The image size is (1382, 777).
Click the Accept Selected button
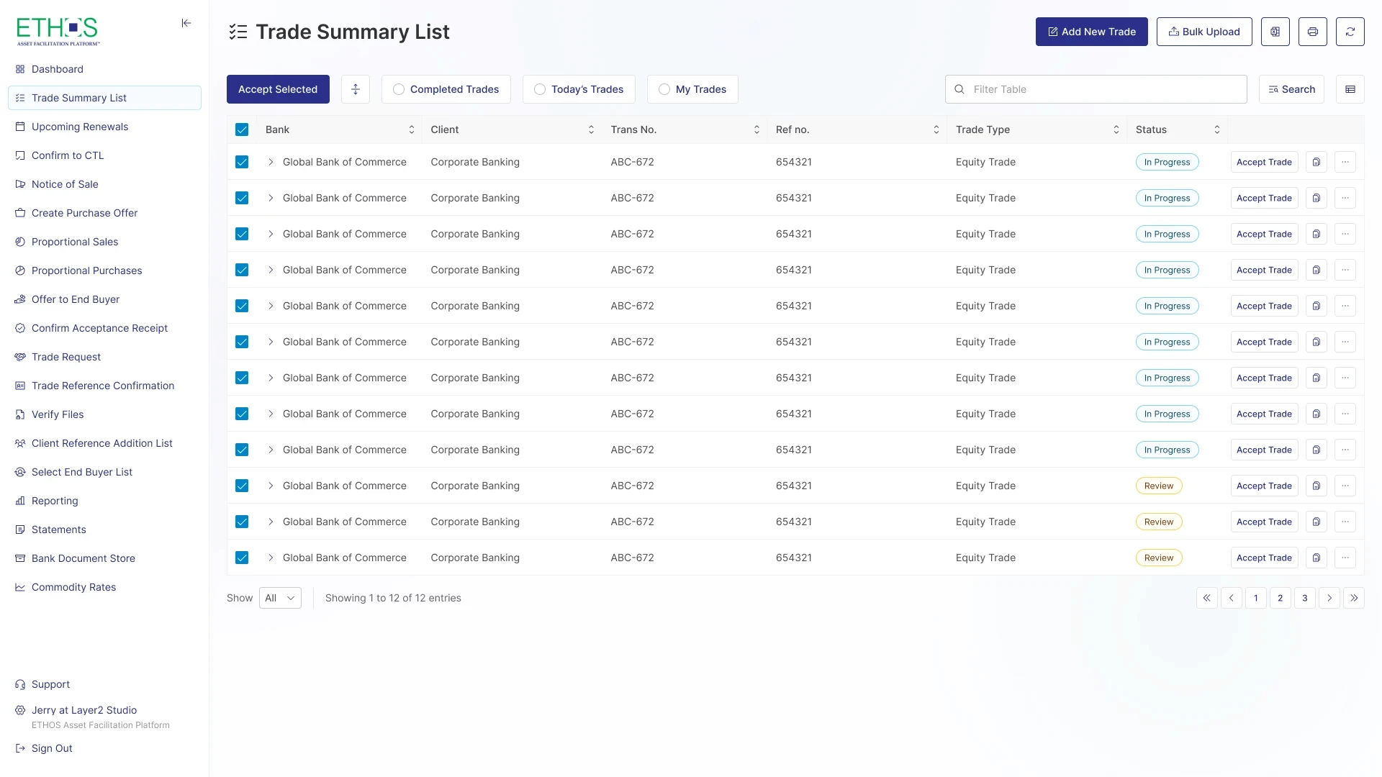(278, 89)
